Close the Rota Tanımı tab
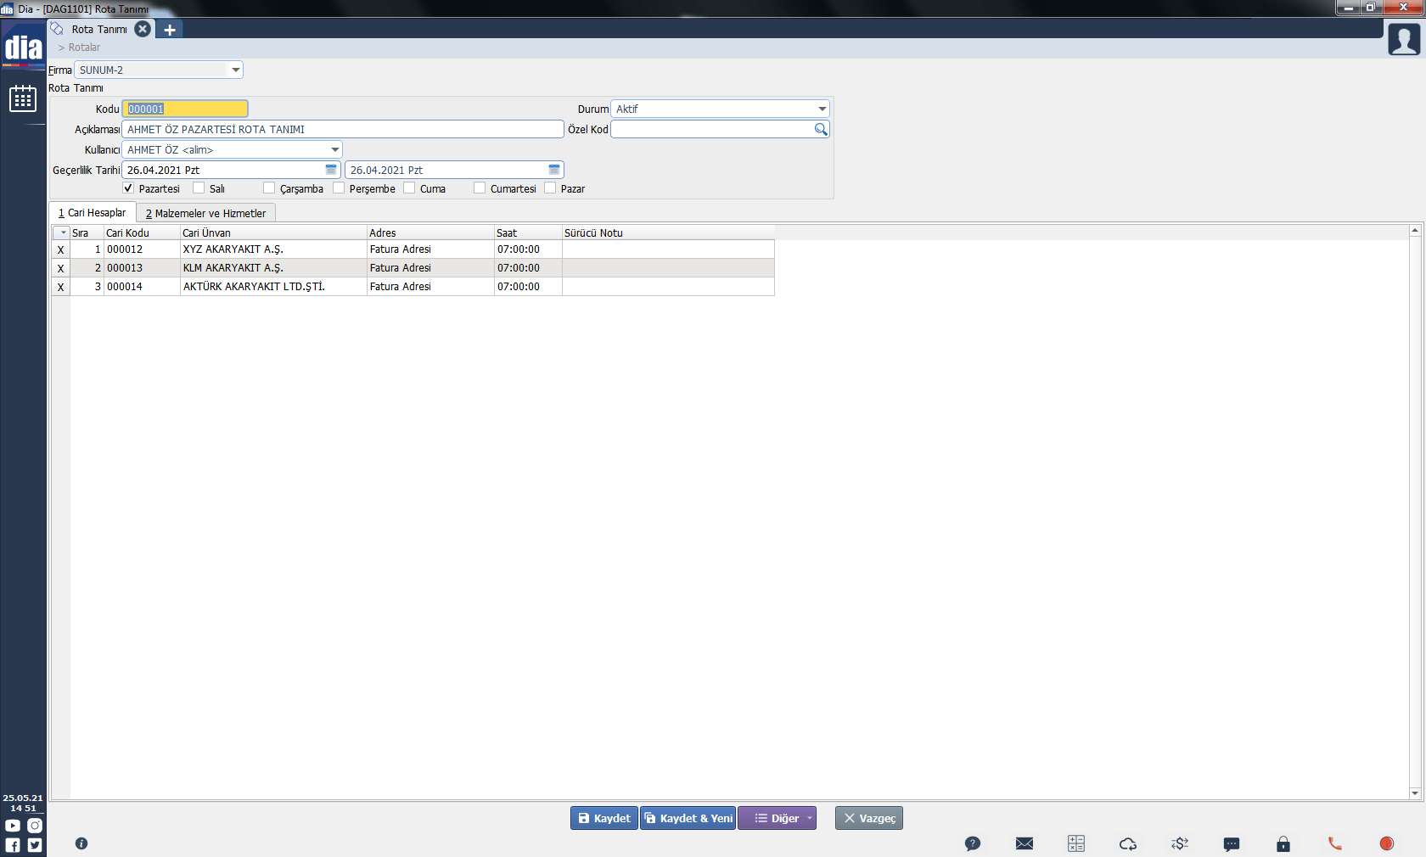Screen dimensions: 1426x857 tap(143, 29)
